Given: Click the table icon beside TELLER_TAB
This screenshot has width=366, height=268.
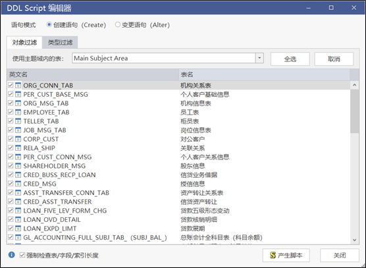Looking at the screenshot, I should (x=18, y=121).
